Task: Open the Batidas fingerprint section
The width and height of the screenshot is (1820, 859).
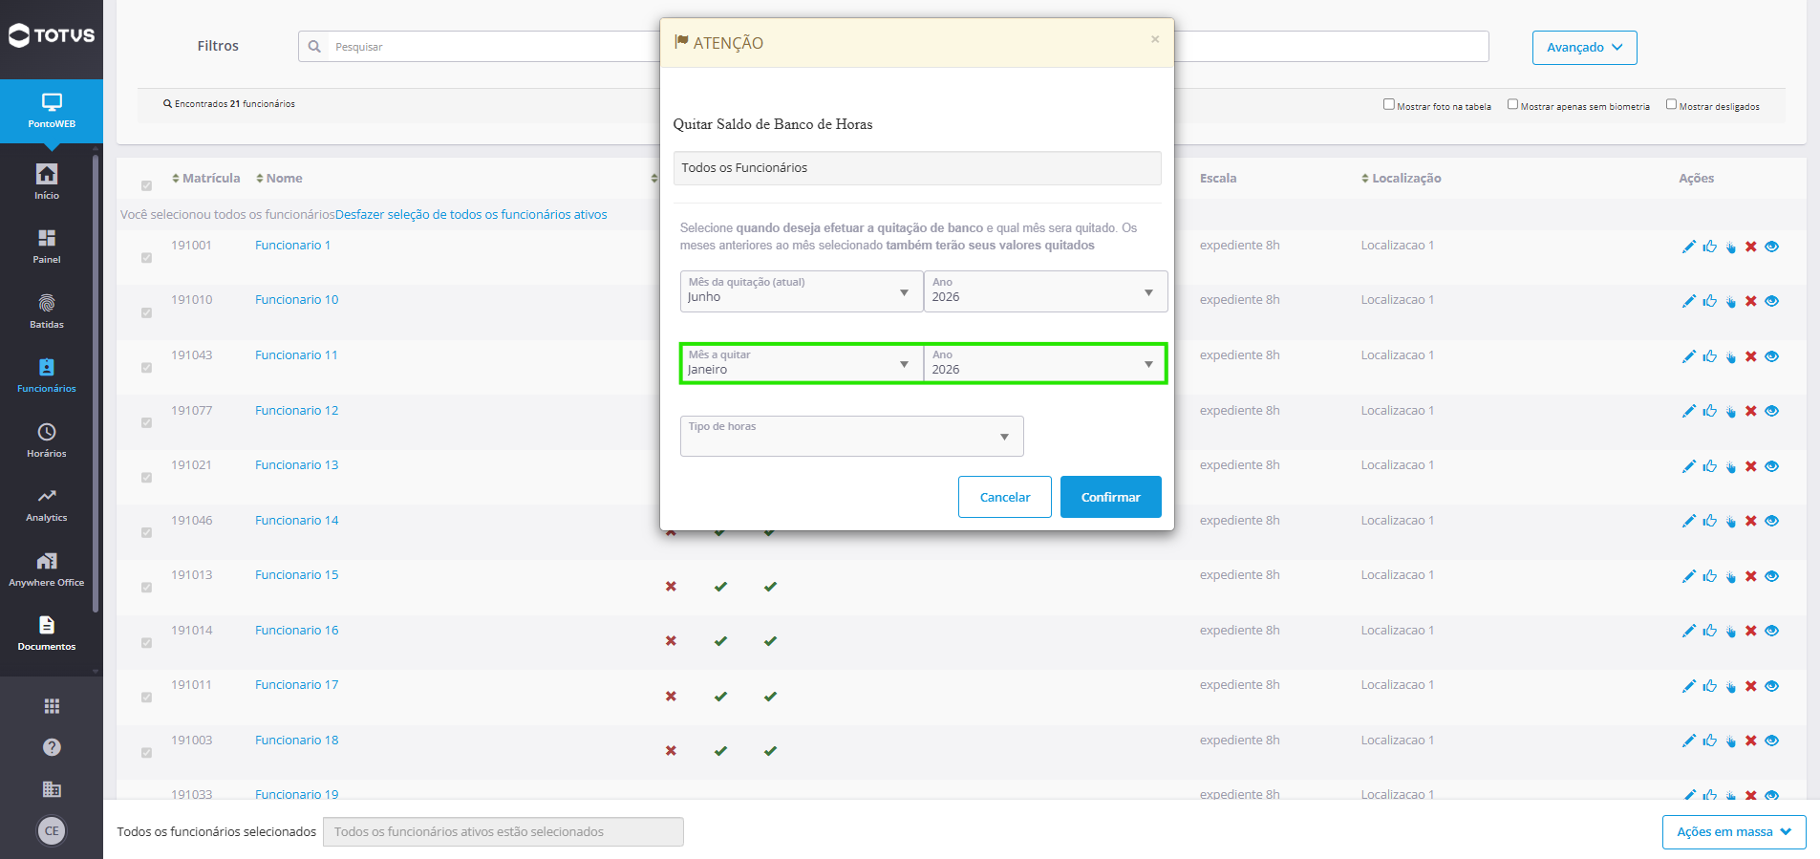Action: tap(47, 311)
